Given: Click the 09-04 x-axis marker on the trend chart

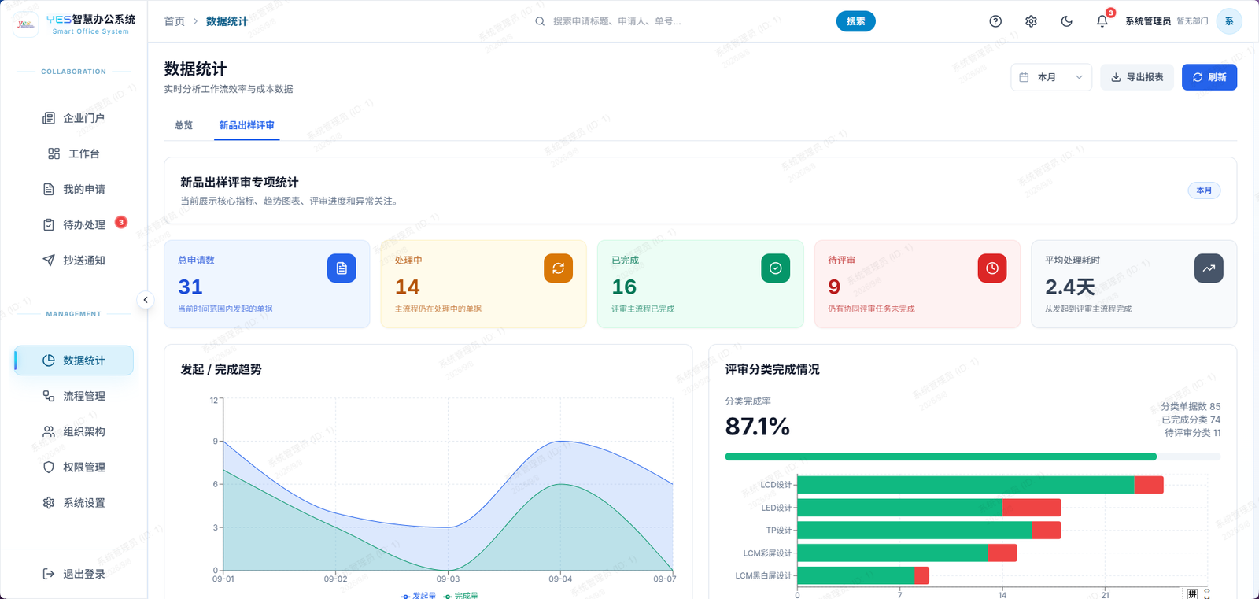Looking at the screenshot, I should click(560, 579).
